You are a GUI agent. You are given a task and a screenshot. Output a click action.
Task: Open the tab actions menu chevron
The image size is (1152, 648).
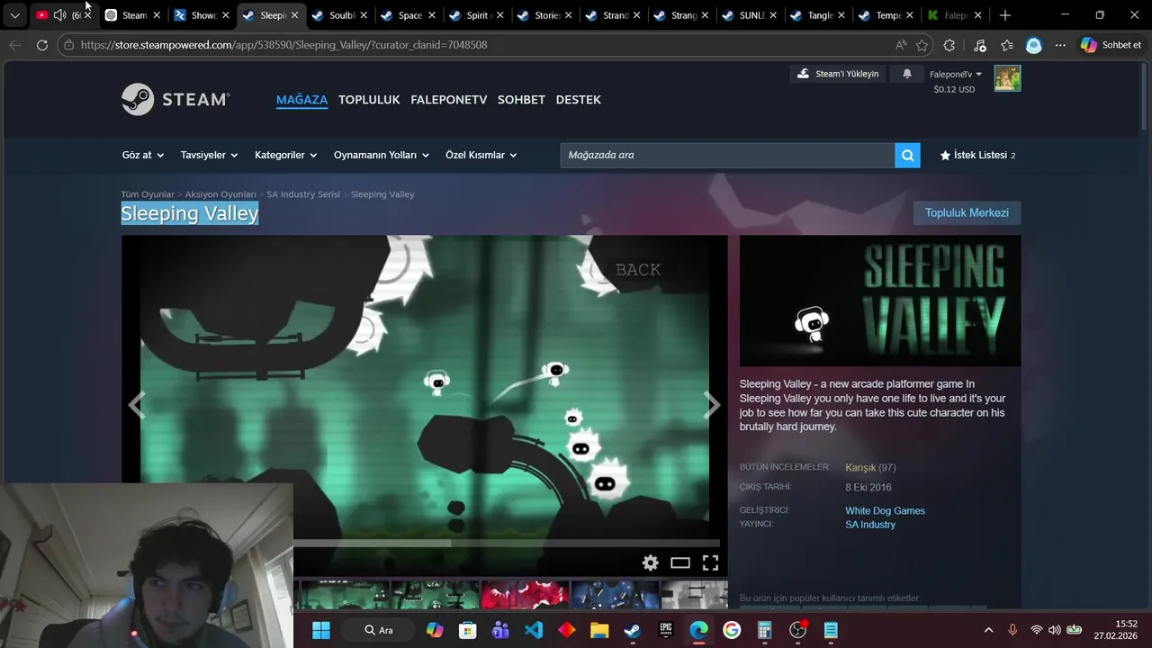pos(14,15)
